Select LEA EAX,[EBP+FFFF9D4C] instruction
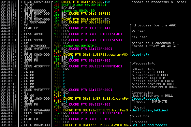 pos(88,66)
